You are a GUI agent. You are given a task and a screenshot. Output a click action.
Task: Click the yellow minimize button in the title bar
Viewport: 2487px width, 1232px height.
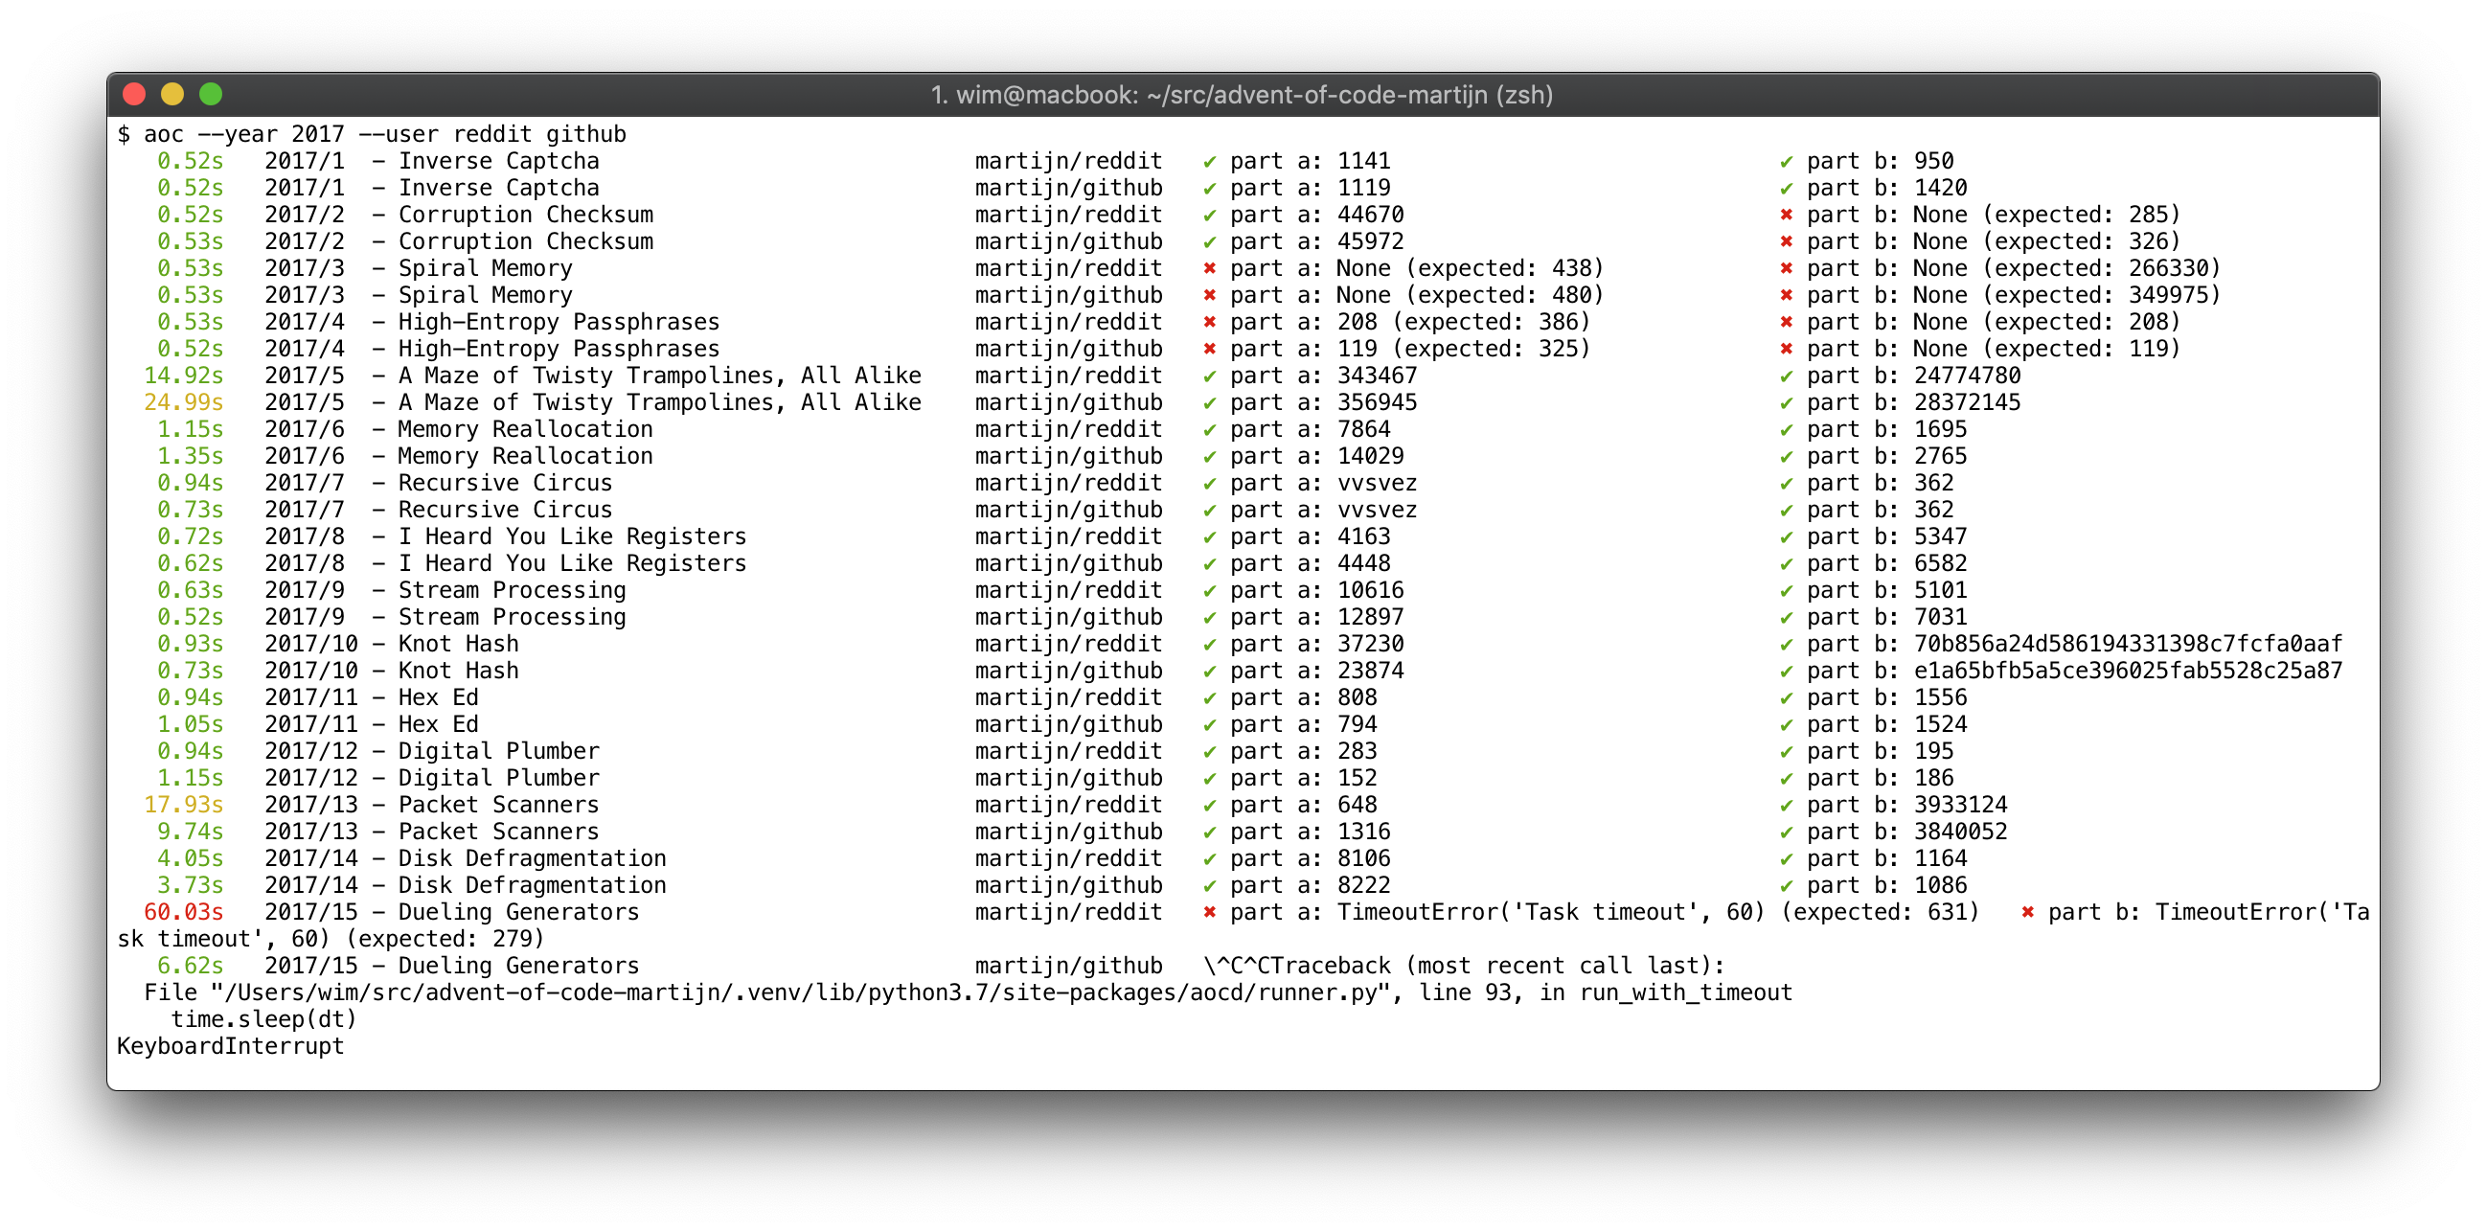(171, 95)
